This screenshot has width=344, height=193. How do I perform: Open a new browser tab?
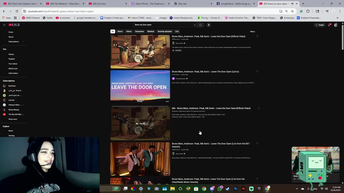pyautogui.click(x=303, y=4)
